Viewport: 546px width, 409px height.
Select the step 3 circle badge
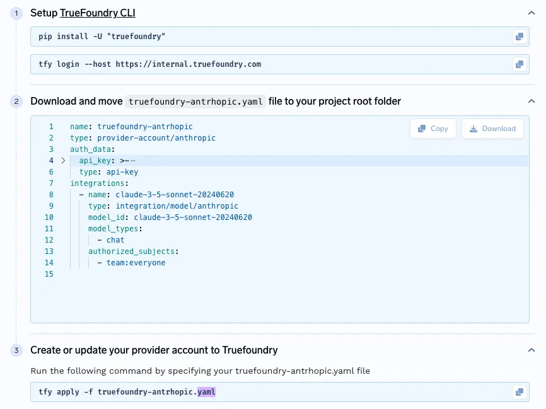[x=16, y=350]
